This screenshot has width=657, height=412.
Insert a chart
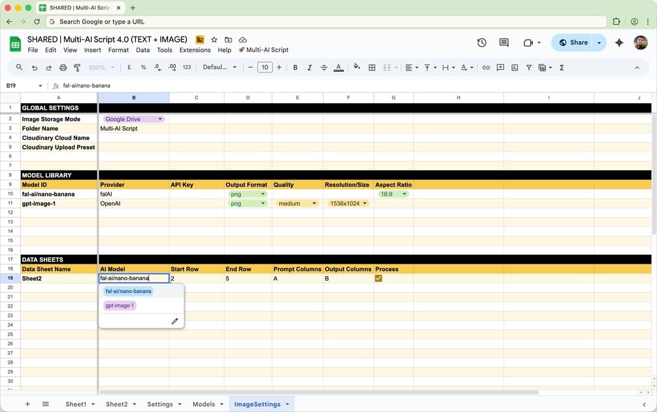(x=514, y=67)
